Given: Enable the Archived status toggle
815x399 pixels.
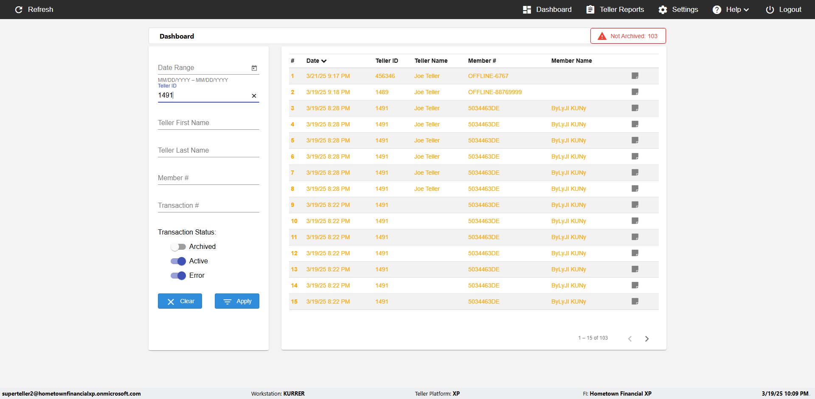Looking at the screenshot, I should pos(178,247).
